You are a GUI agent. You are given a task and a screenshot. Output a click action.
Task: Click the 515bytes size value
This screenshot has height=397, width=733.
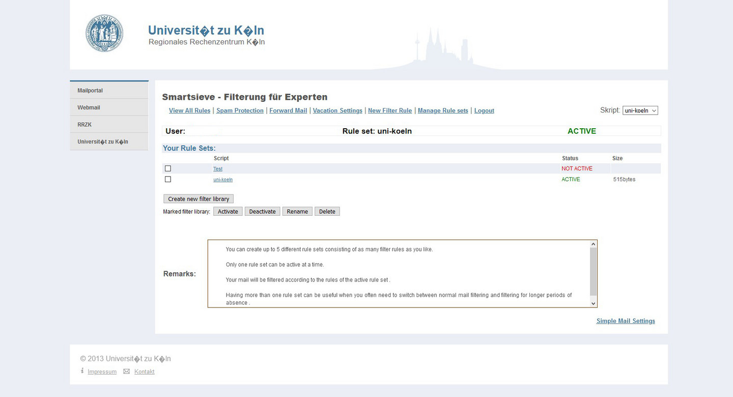624,179
